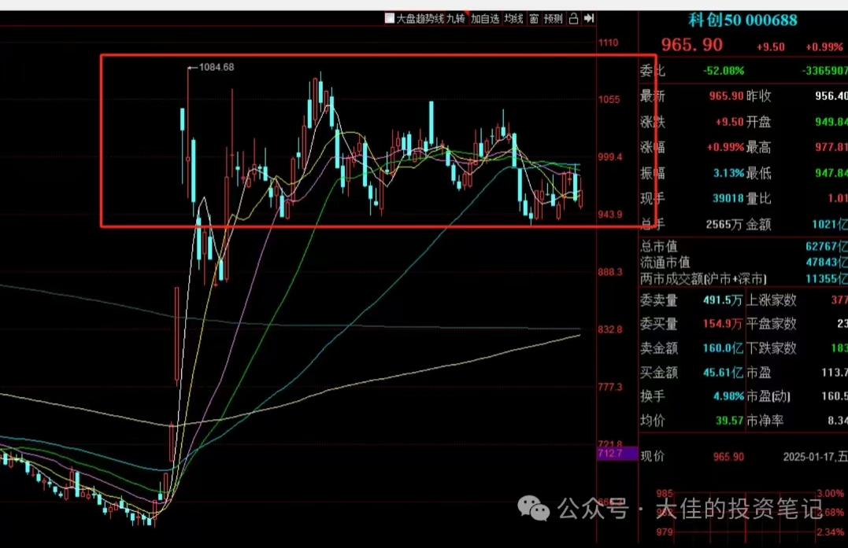
Task: Click the 现价 current price row
Action: 653,457
